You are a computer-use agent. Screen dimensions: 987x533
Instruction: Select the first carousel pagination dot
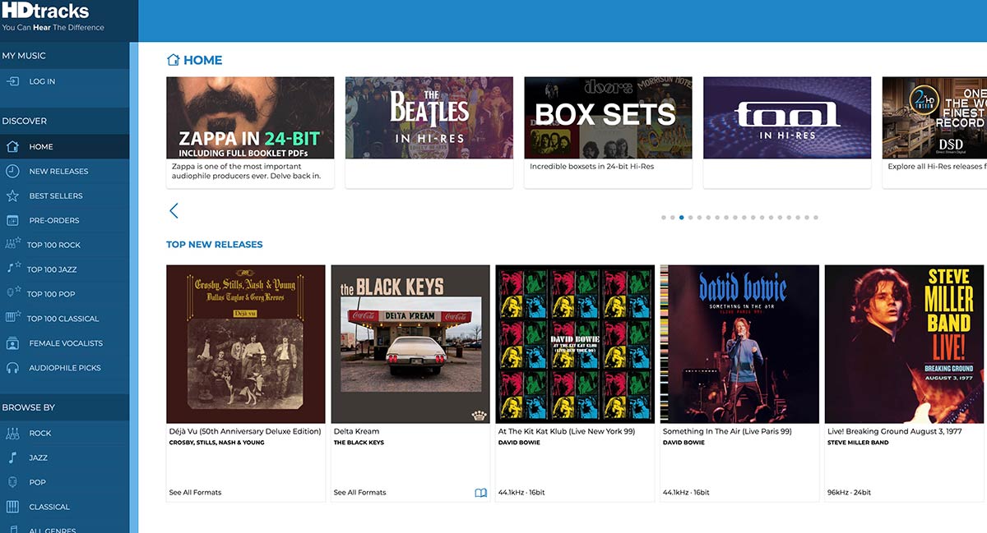664,218
